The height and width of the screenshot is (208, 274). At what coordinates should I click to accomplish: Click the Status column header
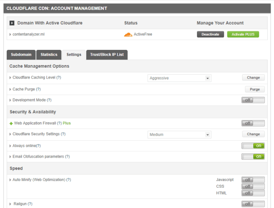point(131,23)
